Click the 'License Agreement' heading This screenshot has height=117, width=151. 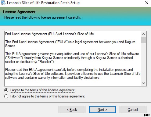19,12
